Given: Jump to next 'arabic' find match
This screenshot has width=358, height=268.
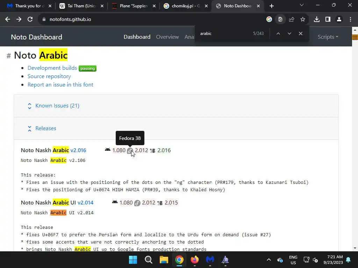Looking at the screenshot, I should [x=289, y=33].
